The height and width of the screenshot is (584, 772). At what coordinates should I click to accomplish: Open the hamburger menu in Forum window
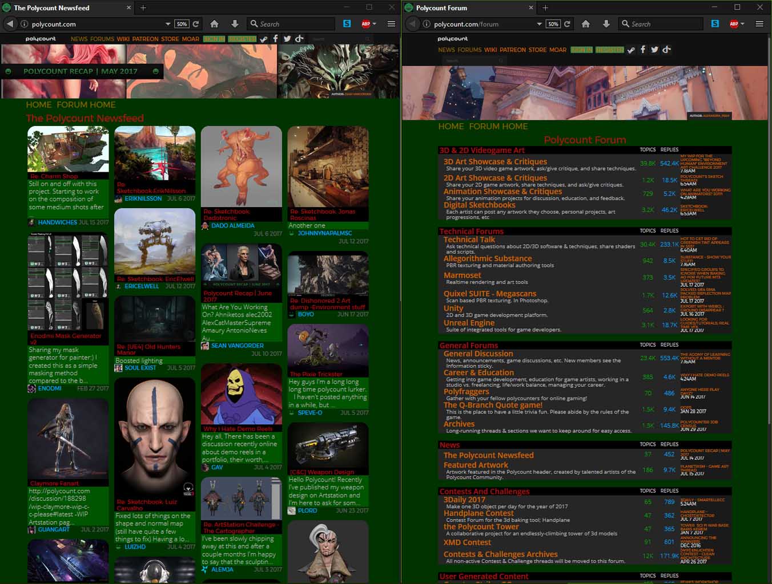tap(759, 24)
